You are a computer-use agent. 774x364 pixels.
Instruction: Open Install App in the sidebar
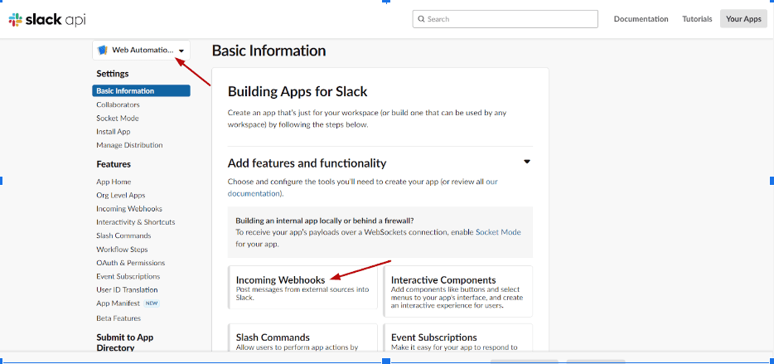[x=114, y=132]
